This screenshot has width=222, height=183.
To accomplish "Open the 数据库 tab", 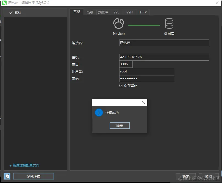I will 103,12.
